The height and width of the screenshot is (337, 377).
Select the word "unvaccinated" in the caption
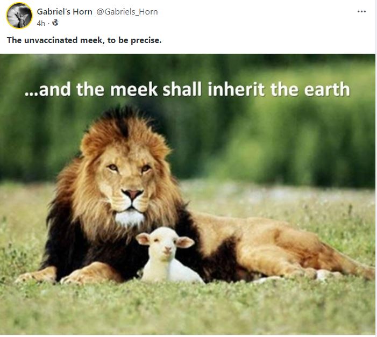pos(51,40)
